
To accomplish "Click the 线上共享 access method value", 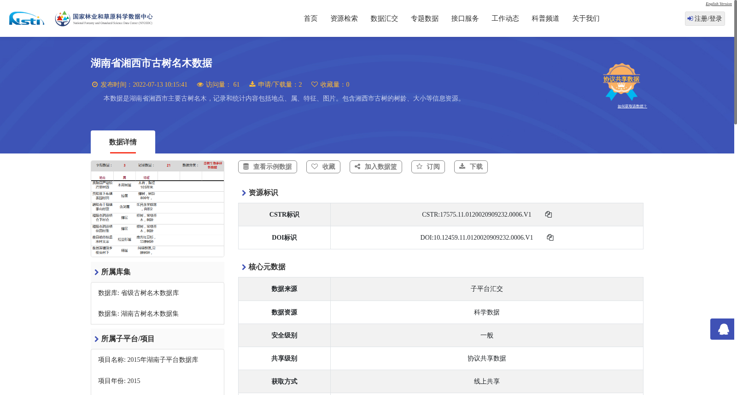I will [x=487, y=382].
